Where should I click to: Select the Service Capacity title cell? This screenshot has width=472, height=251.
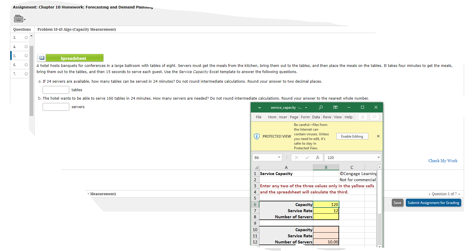pos(286,174)
